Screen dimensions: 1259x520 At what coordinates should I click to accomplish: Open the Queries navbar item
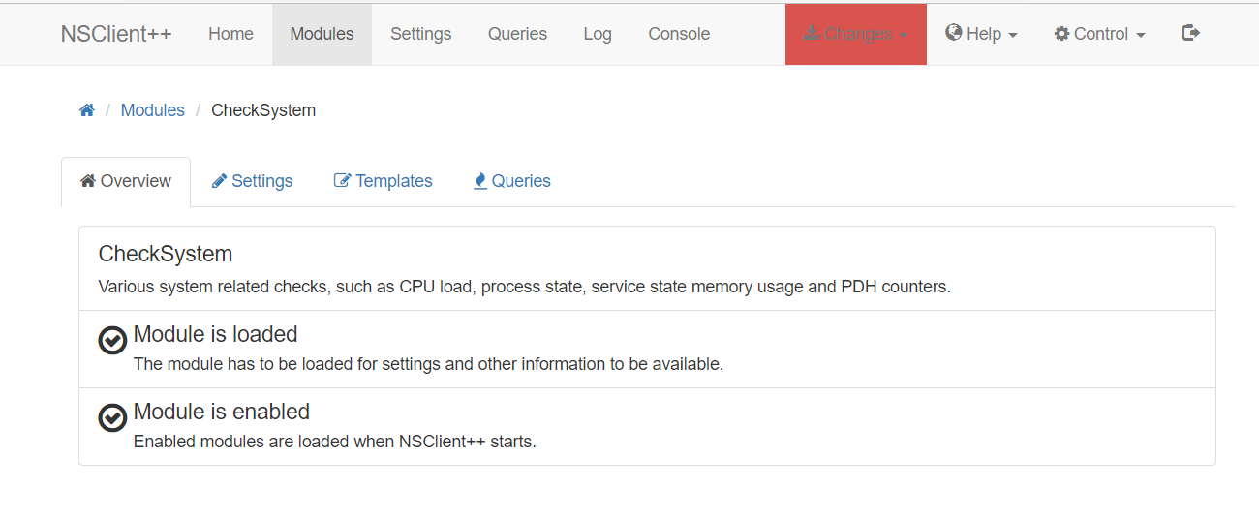[x=517, y=34]
